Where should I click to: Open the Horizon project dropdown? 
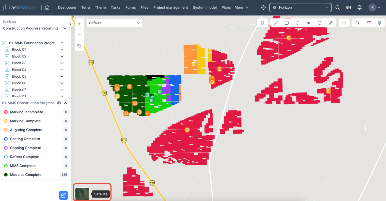(300, 7)
